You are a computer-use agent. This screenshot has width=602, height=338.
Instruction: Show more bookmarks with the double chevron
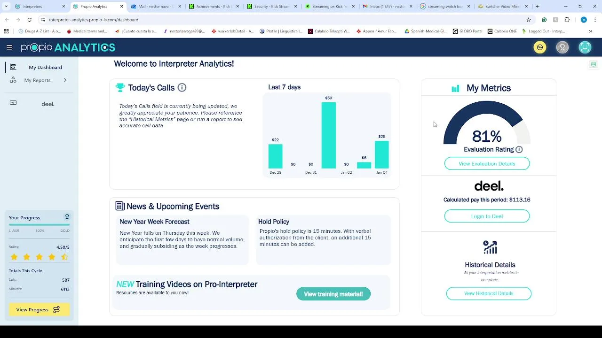[591, 31]
